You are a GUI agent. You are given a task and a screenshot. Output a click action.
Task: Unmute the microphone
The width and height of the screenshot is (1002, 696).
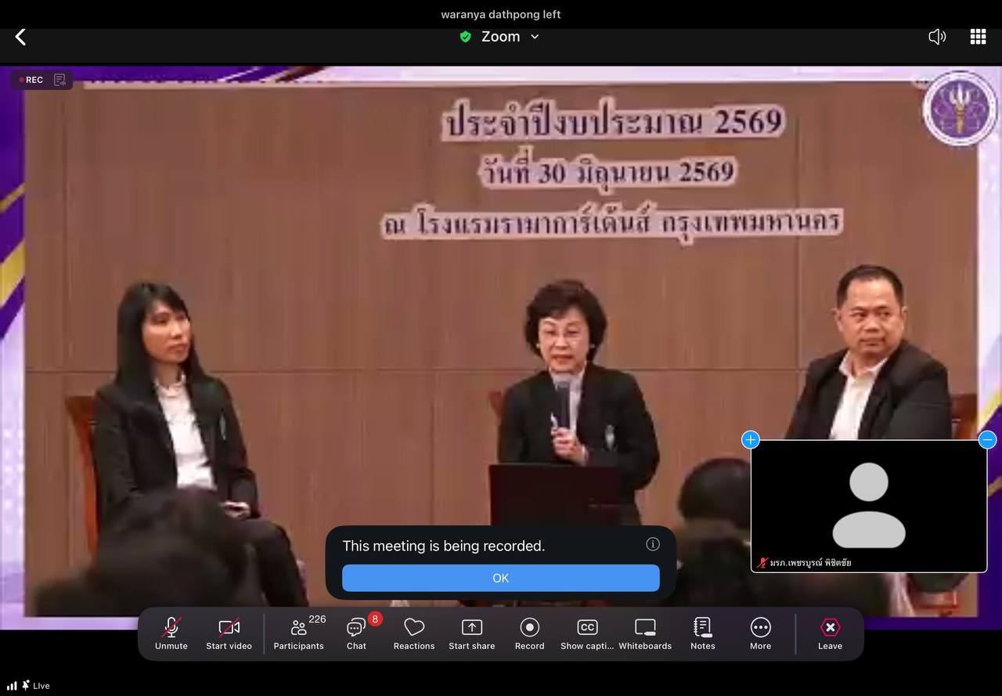171,634
